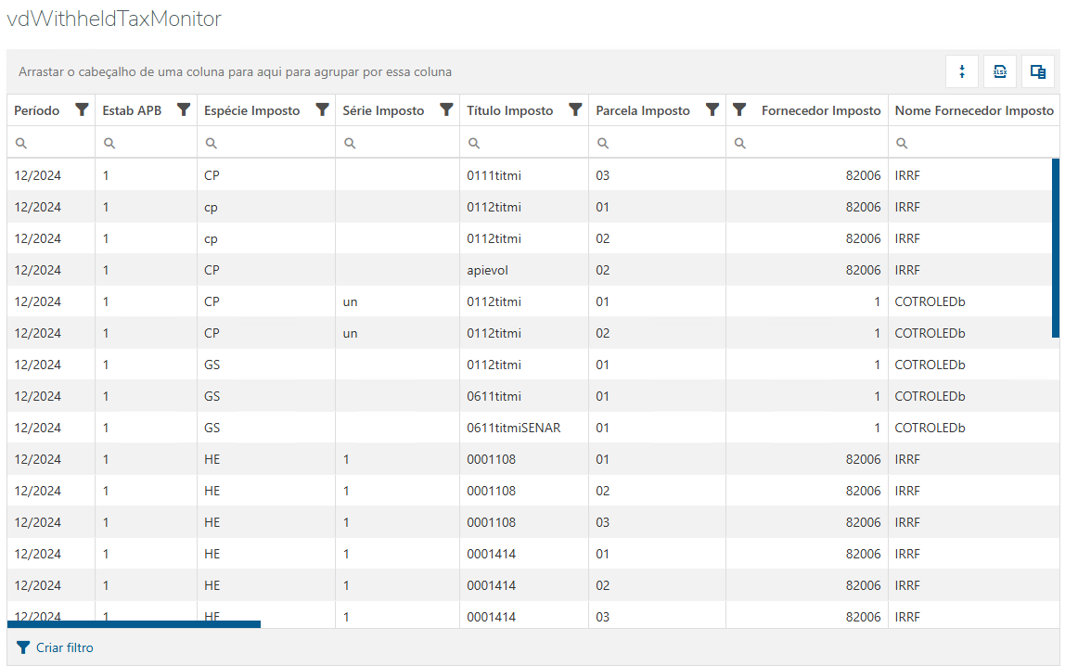Open the column chooser icon
The image size is (1065, 666).
pyautogui.click(x=1038, y=71)
